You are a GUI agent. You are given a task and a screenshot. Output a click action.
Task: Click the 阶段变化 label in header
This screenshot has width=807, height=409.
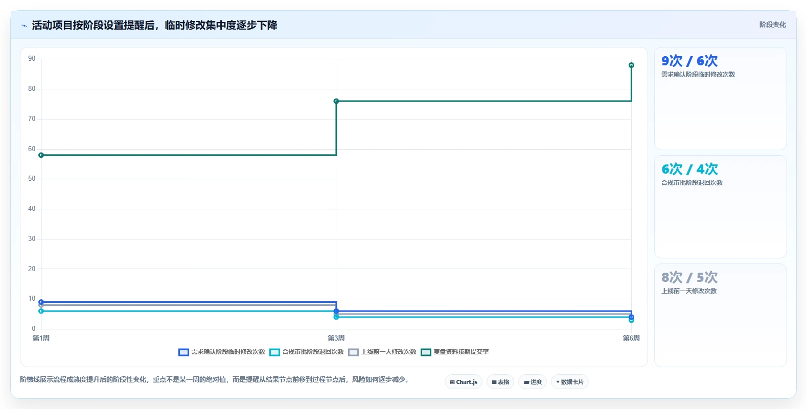coord(772,25)
